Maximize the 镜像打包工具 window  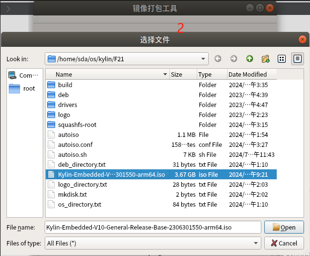pyautogui.click(x=260, y=8)
